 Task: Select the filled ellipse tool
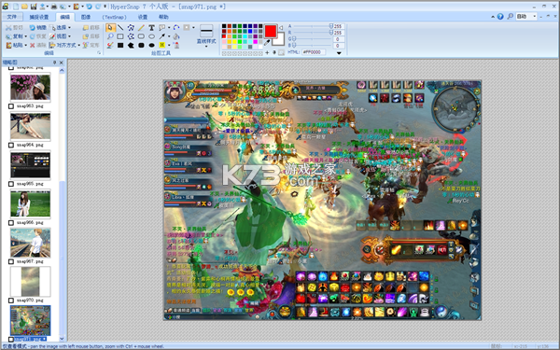coord(152,46)
